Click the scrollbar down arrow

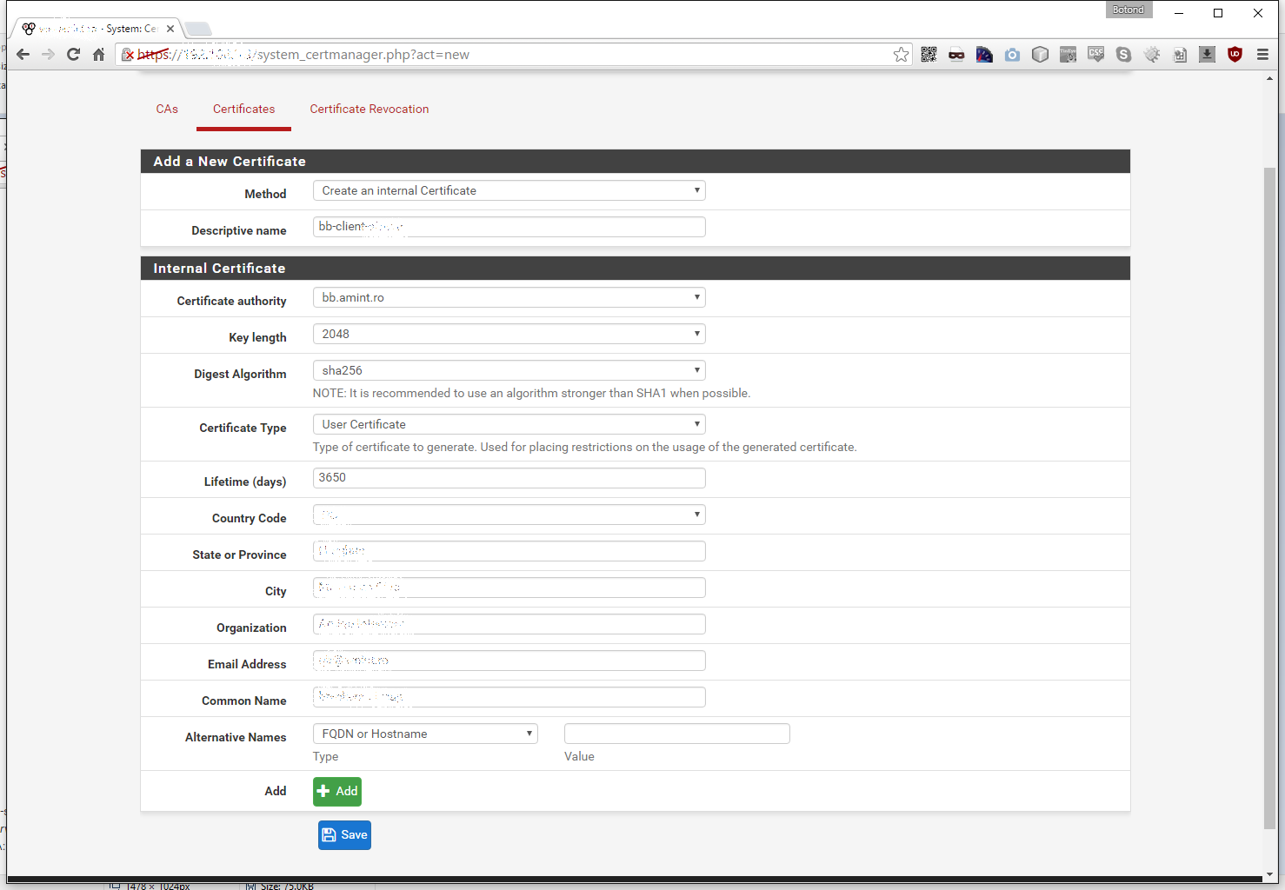(x=1270, y=873)
